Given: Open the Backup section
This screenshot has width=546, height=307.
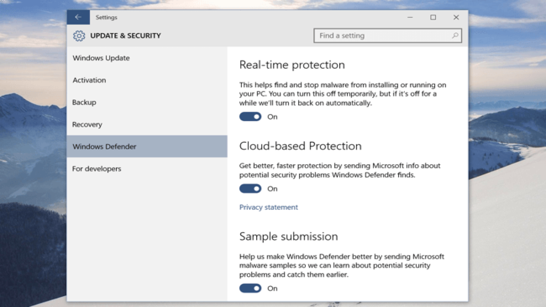Looking at the screenshot, I should [x=147, y=102].
